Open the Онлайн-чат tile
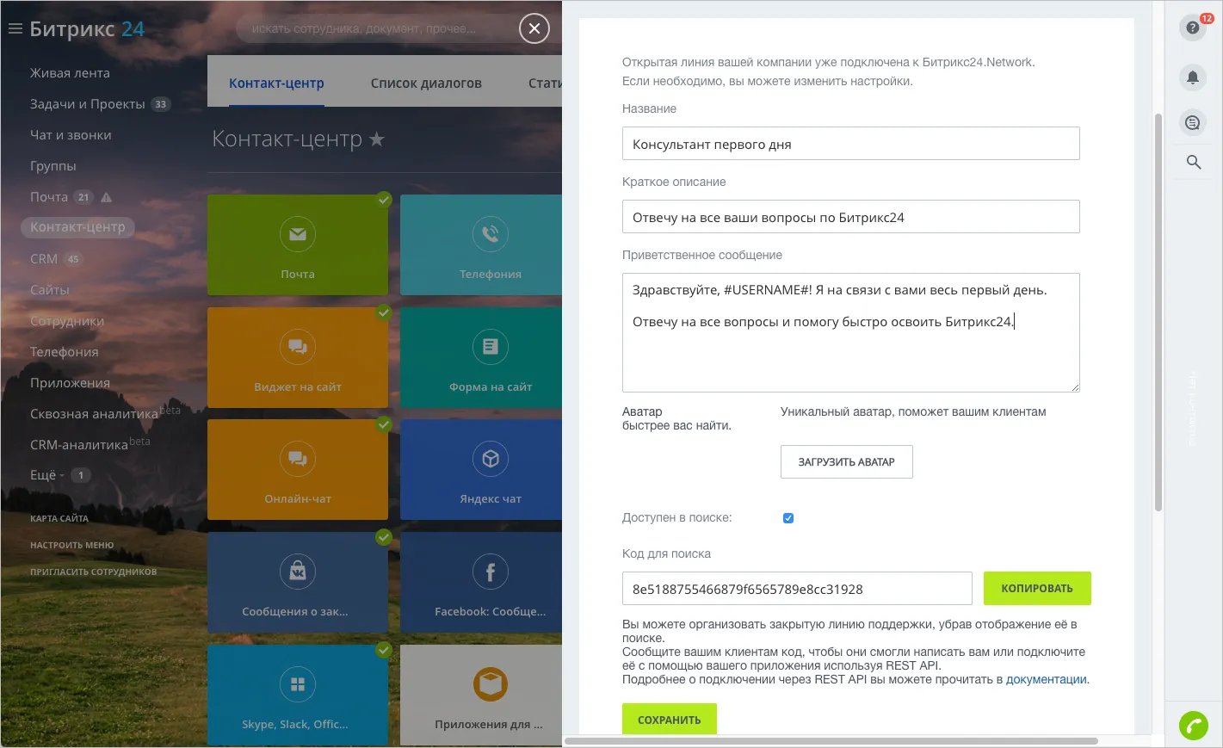The height and width of the screenshot is (748, 1223). (298, 469)
